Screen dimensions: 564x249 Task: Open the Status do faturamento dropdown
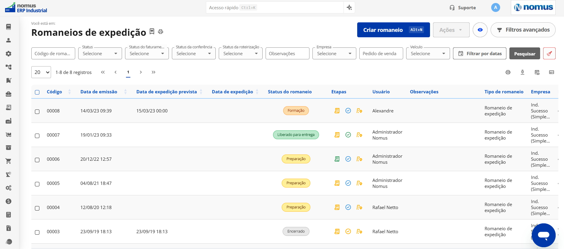pyautogui.click(x=147, y=53)
